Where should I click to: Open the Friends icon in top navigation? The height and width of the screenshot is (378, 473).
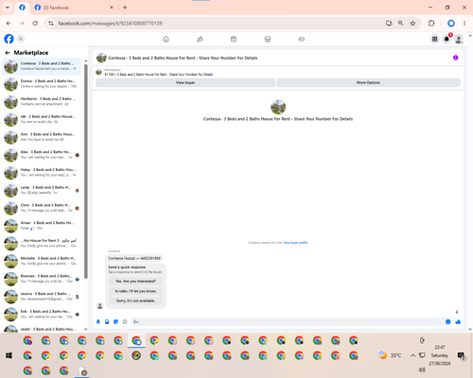pyautogui.click(x=200, y=39)
